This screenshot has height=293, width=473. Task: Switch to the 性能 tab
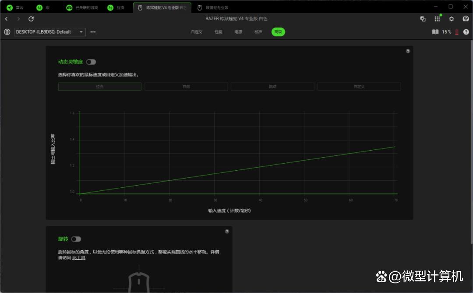pyautogui.click(x=218, y=32)
